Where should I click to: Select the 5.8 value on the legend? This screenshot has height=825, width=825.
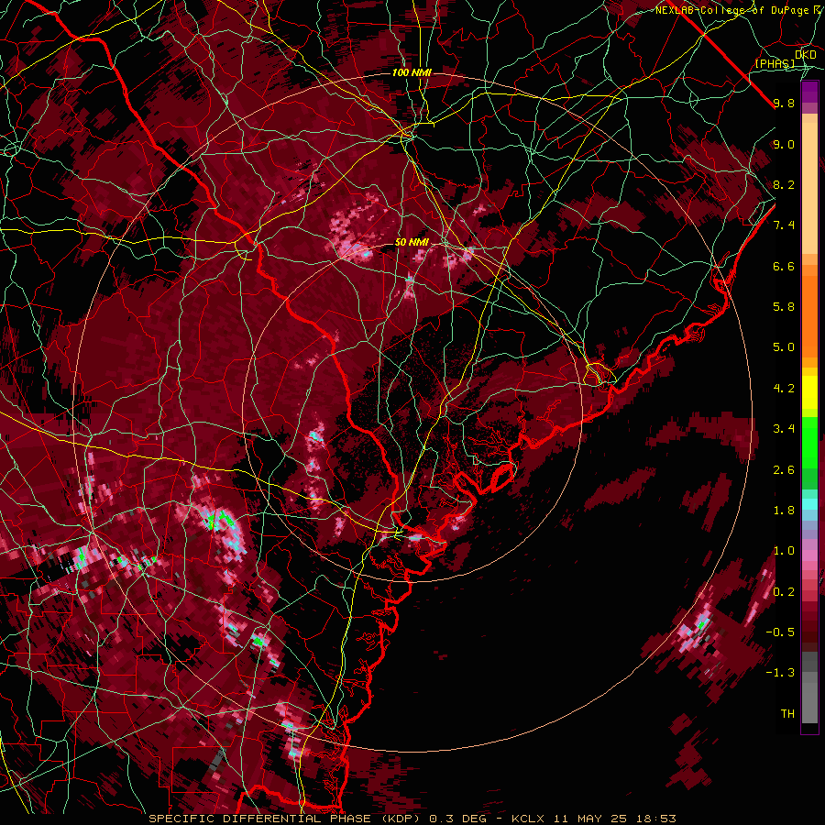tap(784, 307)
